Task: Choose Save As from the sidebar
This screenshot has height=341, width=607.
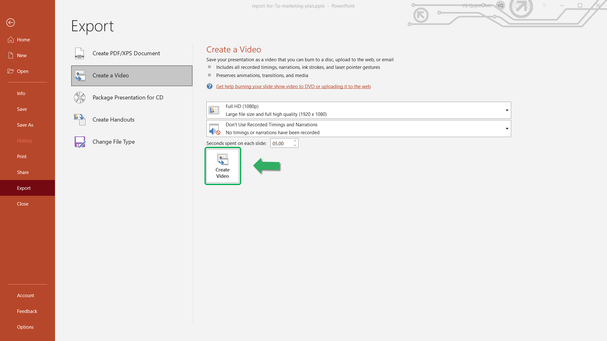Action: point(28,125)
